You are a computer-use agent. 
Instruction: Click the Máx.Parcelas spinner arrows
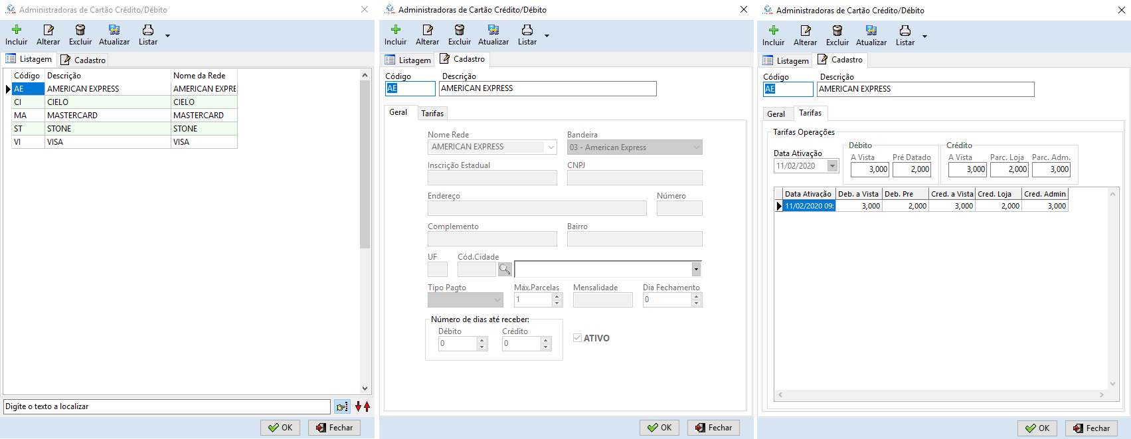pos(557,300)
